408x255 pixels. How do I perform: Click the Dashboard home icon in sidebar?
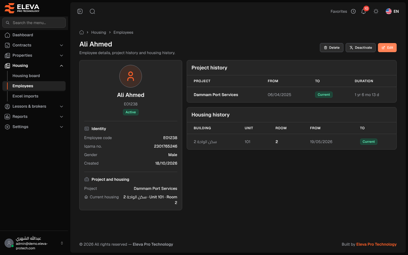(x=7, y=35)
